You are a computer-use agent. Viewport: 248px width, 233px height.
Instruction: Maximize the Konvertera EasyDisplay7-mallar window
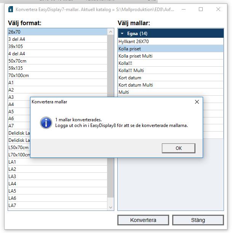point(201,9)
